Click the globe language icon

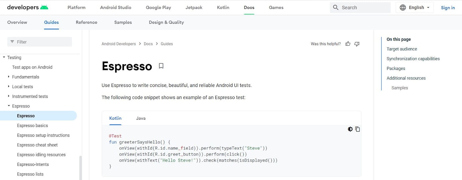click(403, 7)
